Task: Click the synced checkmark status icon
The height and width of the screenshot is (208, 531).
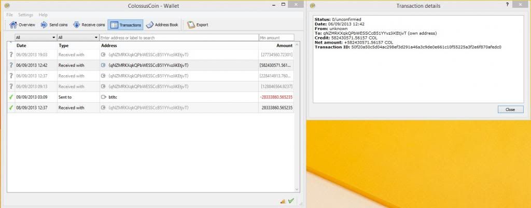Action: (x=291, y=201)
